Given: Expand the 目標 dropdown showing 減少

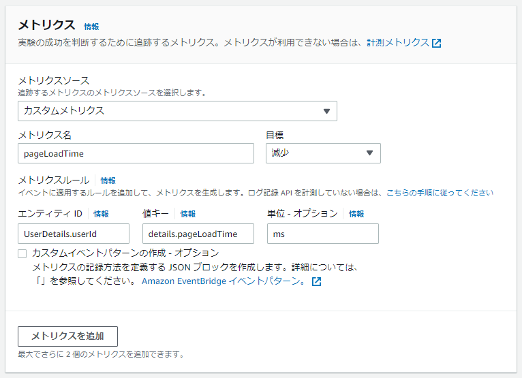Looking at the screenshot, I should click(x=369, y=153).
